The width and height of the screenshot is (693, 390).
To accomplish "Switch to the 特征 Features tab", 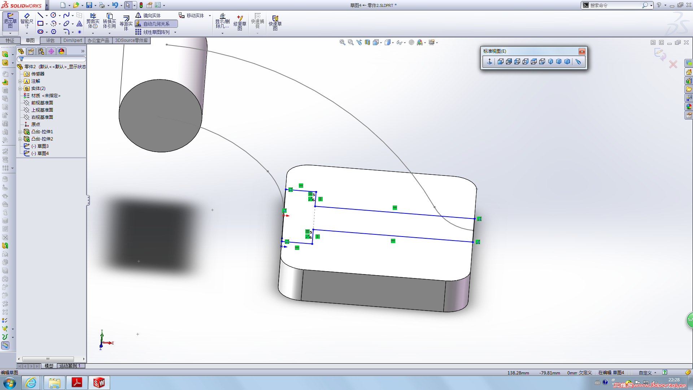I will tap(10, 40).
